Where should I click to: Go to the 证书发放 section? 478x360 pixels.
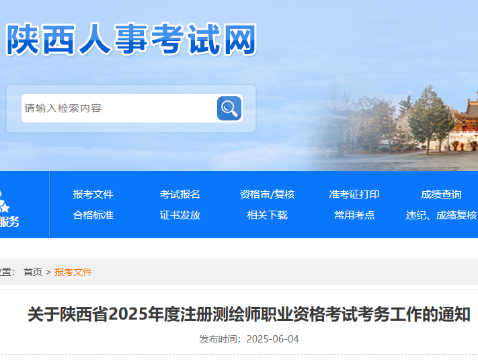tap(180, 215)
